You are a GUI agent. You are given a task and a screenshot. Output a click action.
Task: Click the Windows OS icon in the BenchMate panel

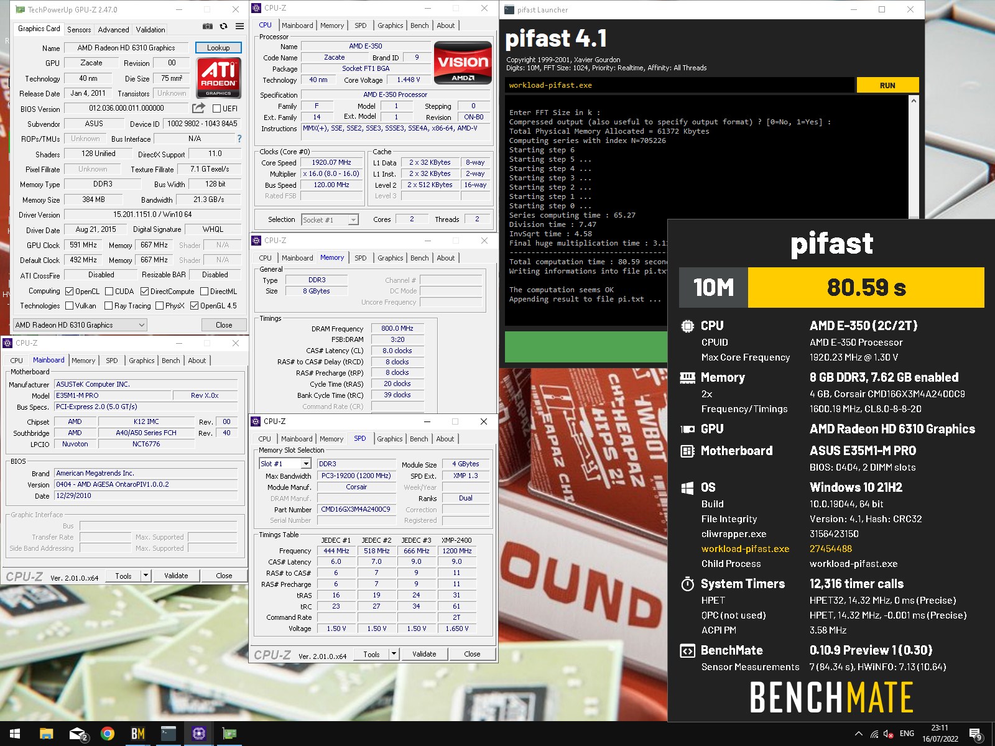(687, 488)
